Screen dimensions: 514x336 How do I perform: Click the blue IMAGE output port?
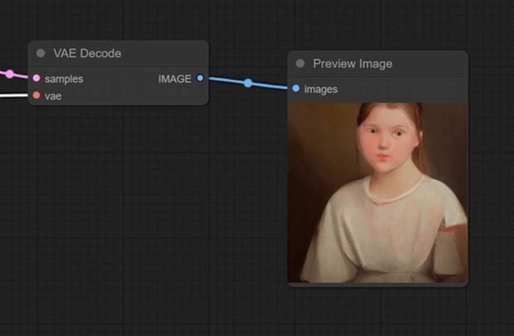point(200,78)
